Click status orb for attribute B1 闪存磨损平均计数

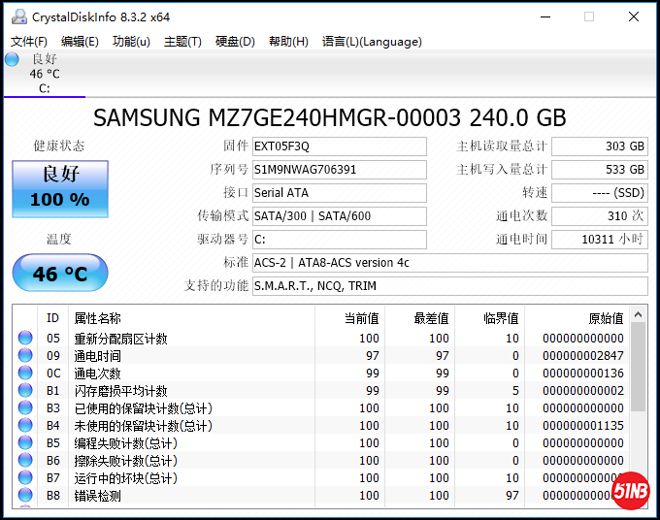(25, 391)
